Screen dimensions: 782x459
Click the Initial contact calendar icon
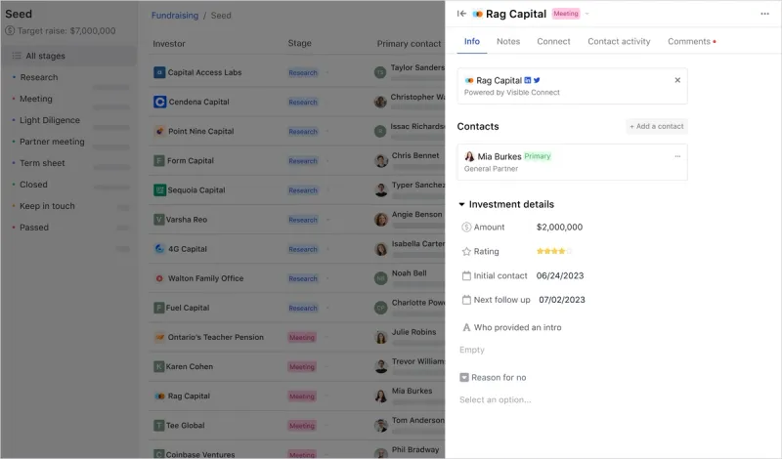(x=466, y=275)
